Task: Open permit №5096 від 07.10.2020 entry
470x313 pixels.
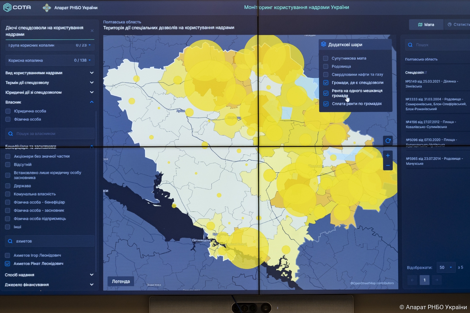Action: click(x=431, y=142)
